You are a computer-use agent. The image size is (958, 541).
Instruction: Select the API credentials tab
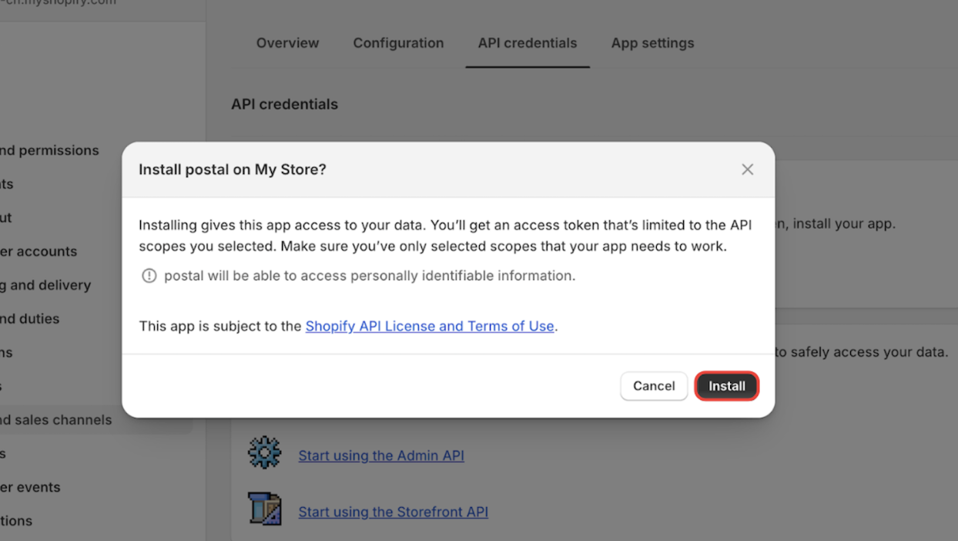tap(527, 43)
